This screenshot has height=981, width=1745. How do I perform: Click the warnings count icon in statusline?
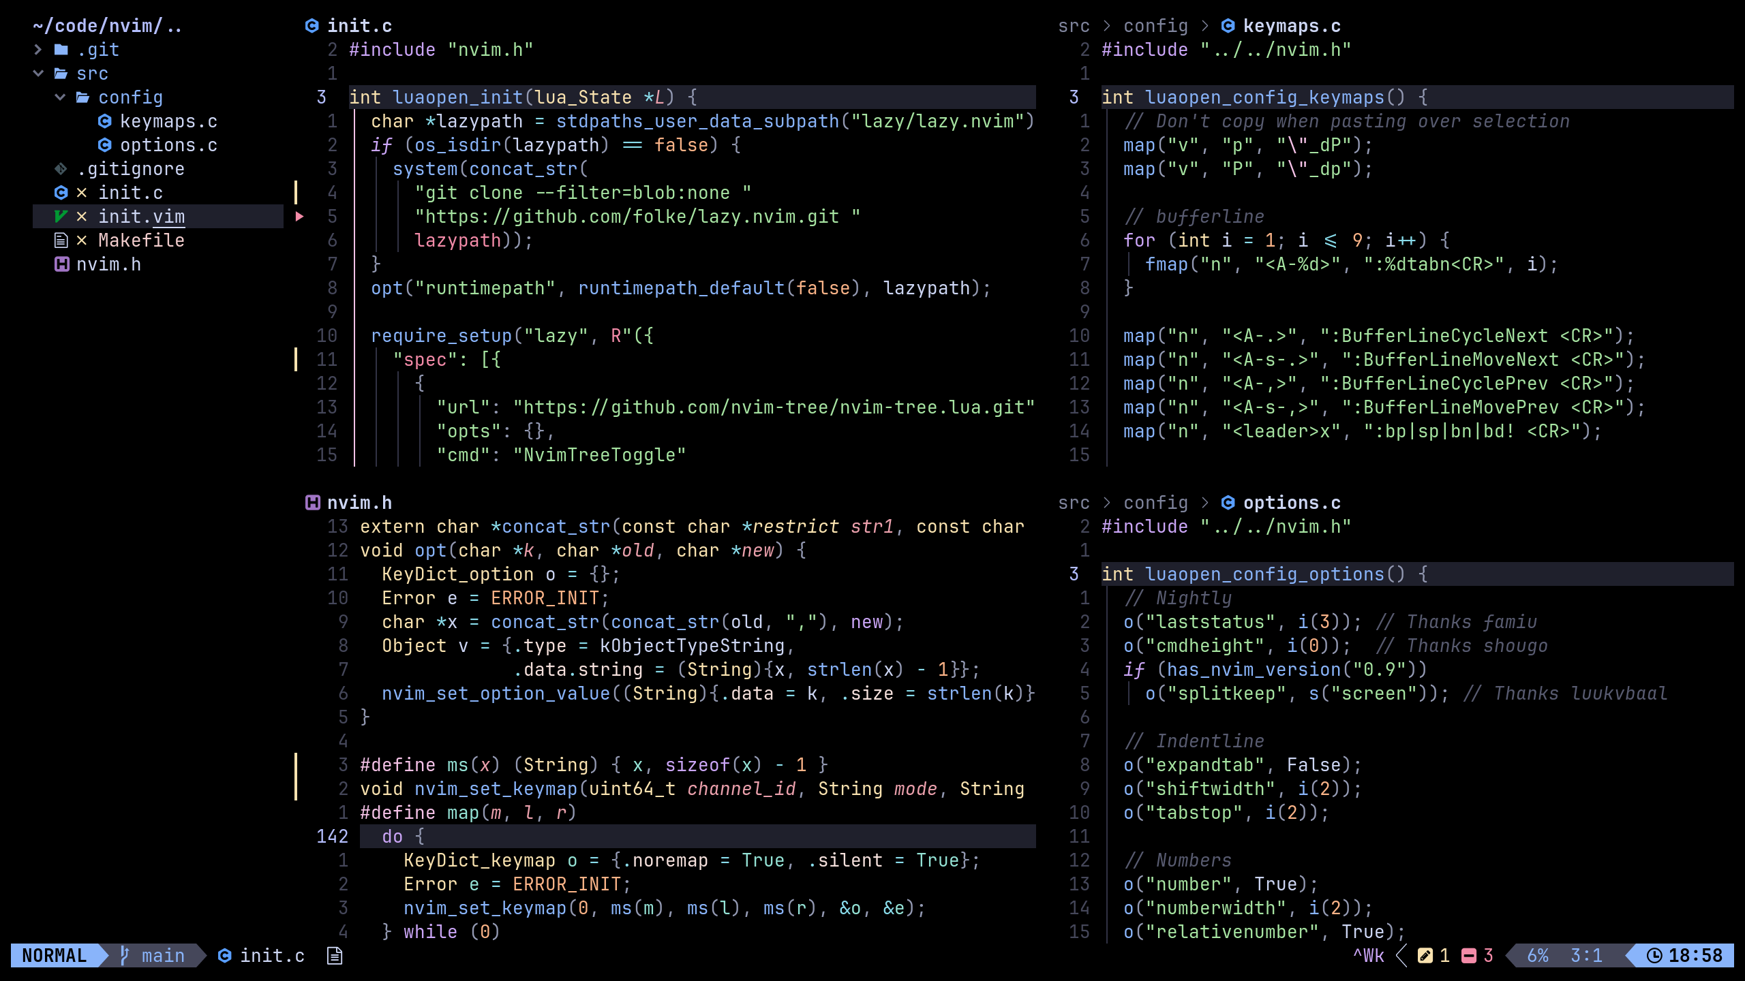click(x=1425, y=955)
